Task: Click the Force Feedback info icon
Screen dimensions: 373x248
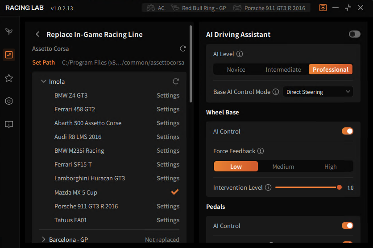Action: (261, 151)
